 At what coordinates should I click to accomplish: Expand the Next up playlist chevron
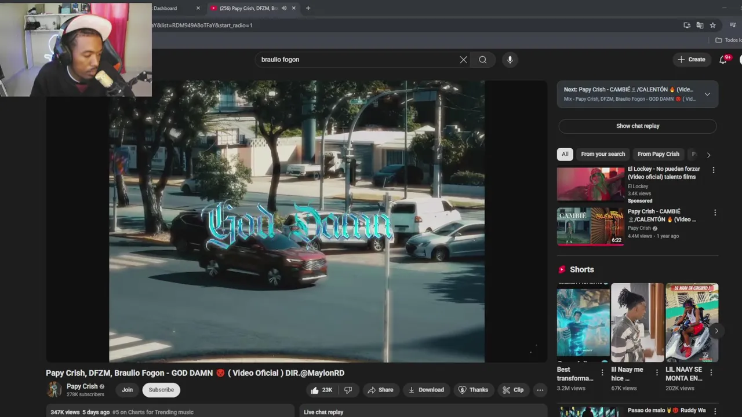click(707, 94)
